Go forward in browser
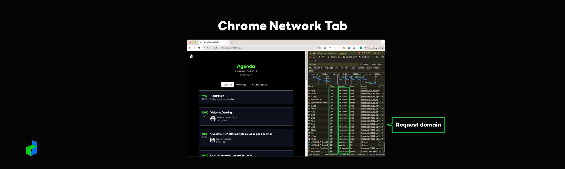The width and height of the screenshot is (565, 169). pos(194,48)
